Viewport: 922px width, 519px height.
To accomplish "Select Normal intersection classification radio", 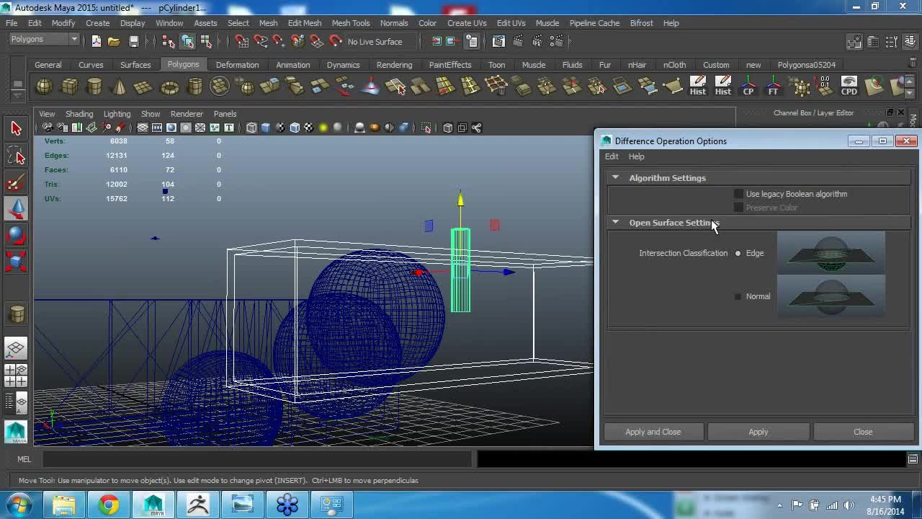I will click(738, 296).
